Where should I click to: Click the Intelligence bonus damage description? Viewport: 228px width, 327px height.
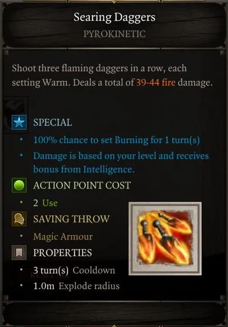click(x=121, y=163)
